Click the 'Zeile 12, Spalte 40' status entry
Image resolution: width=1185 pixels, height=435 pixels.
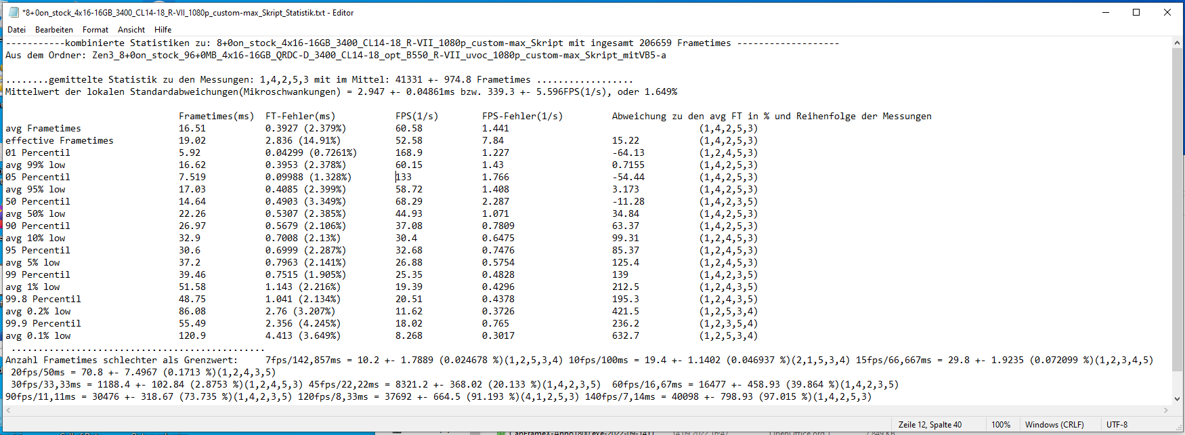[930, 425]
